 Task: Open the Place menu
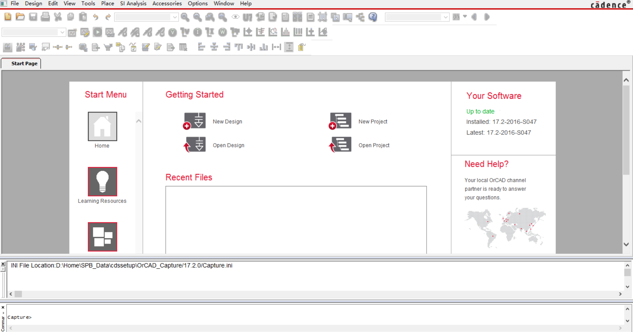107,3
